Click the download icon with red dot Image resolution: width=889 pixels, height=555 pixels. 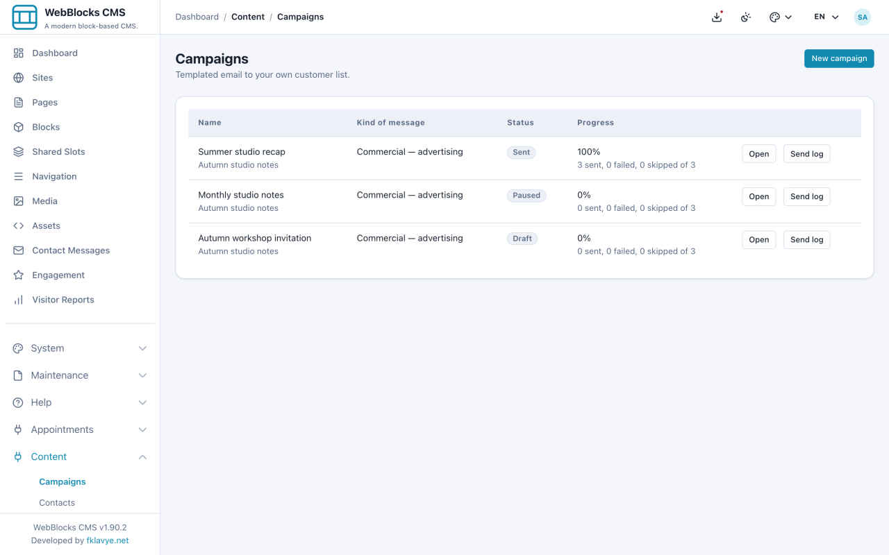point(717,17)
